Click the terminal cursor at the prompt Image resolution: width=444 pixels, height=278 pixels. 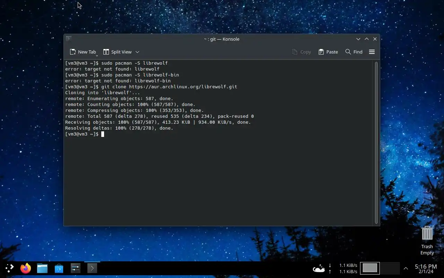click(x=103, y=134)
